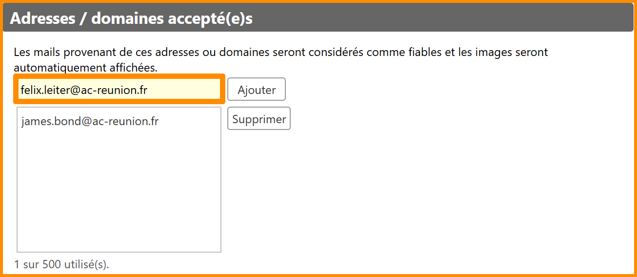Click 'felix.leiter' portion of the typed address
This screenshot has width=637, height=277.
[45, 90]
